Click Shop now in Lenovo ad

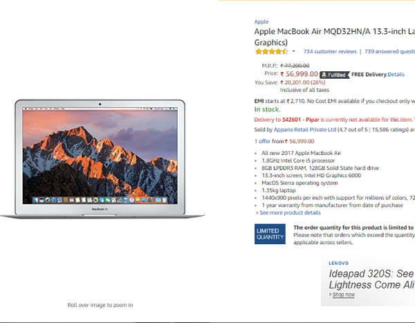pos(343,295)
